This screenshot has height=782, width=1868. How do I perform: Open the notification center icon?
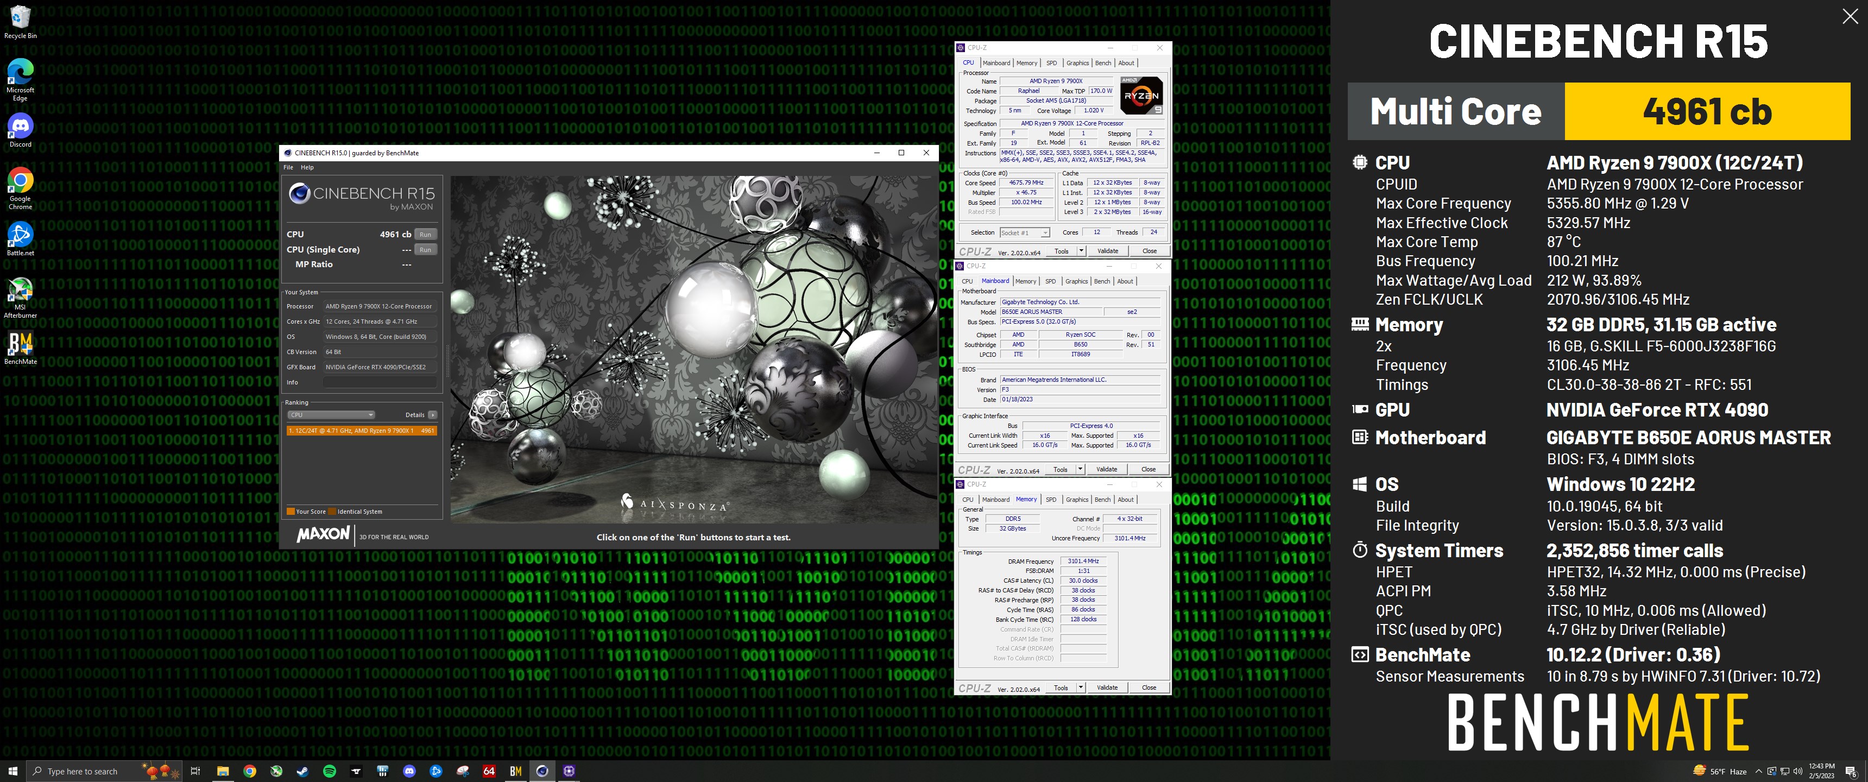click(1850, 771)
